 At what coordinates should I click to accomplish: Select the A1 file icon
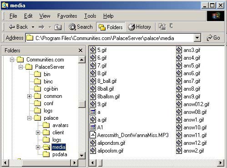click(93, 127)
